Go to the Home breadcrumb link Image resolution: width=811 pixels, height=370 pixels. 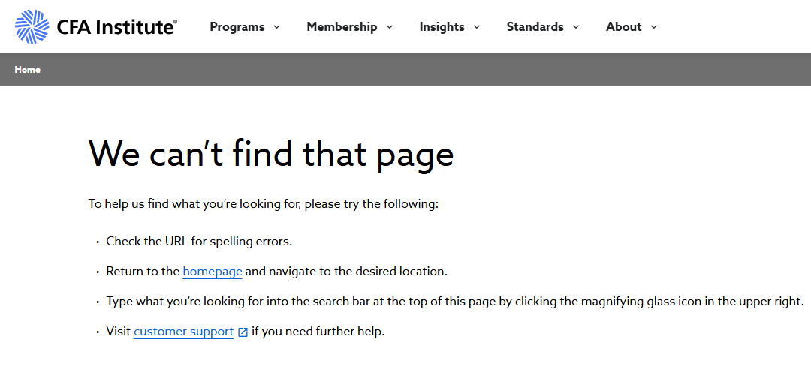(x=28, y=70)
